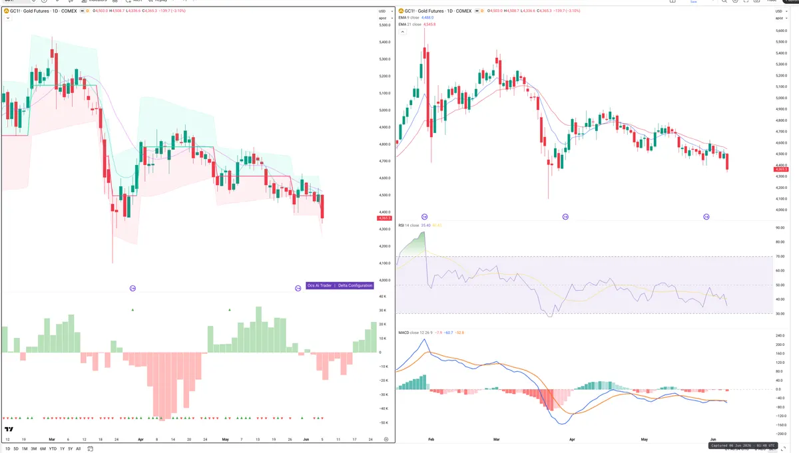Select the EMA 21 close legend entry
The width and height of the screenshot is (799, 453).
click(x=410, y=25)
